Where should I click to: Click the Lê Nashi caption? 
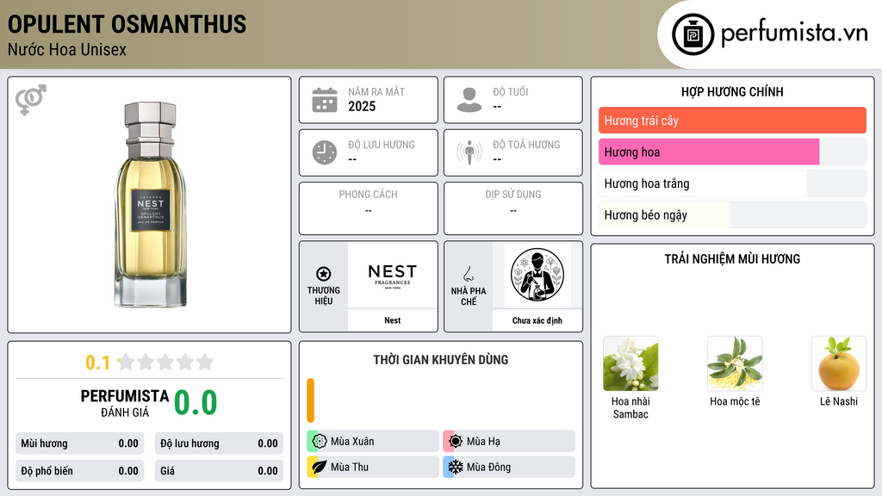tap(839, 401)
